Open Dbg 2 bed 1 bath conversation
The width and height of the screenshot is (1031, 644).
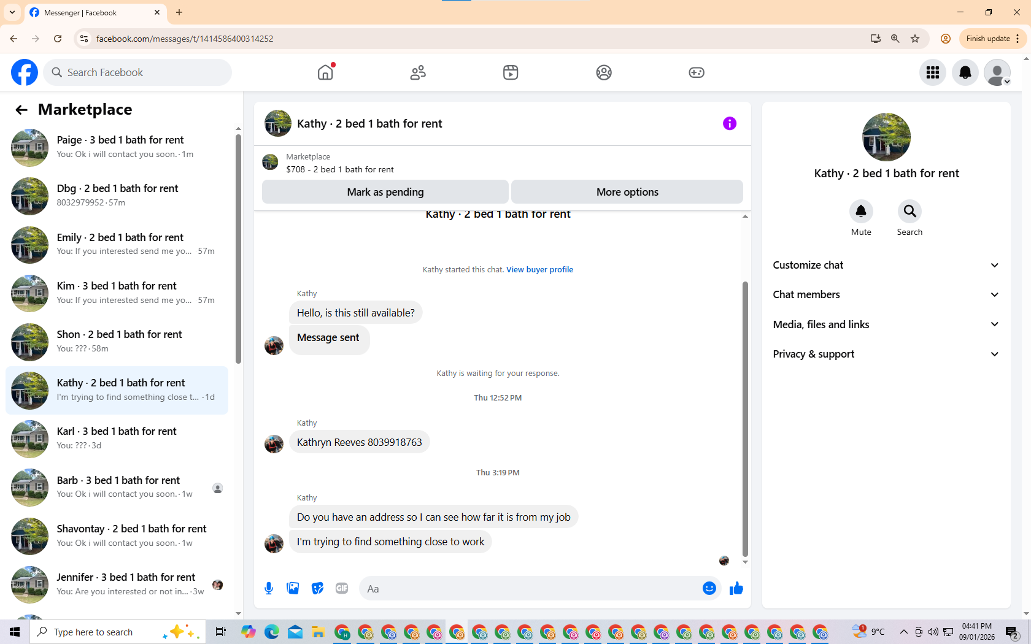[x=117, y=196]
